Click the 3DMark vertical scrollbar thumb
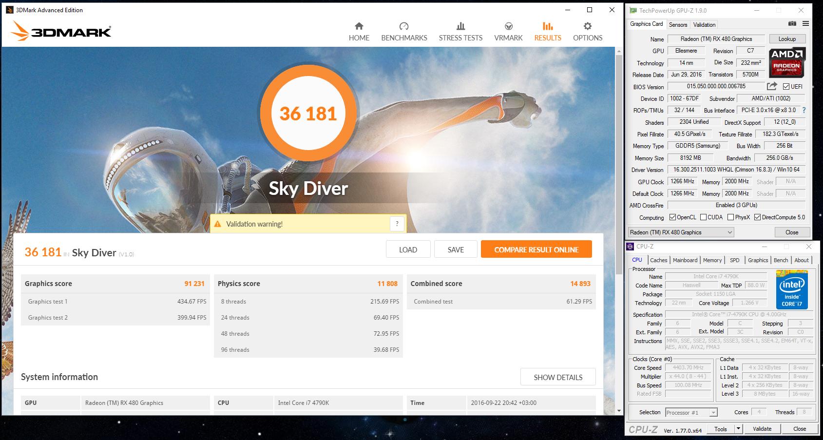This screenshot has height=440, width=823. 619,166
